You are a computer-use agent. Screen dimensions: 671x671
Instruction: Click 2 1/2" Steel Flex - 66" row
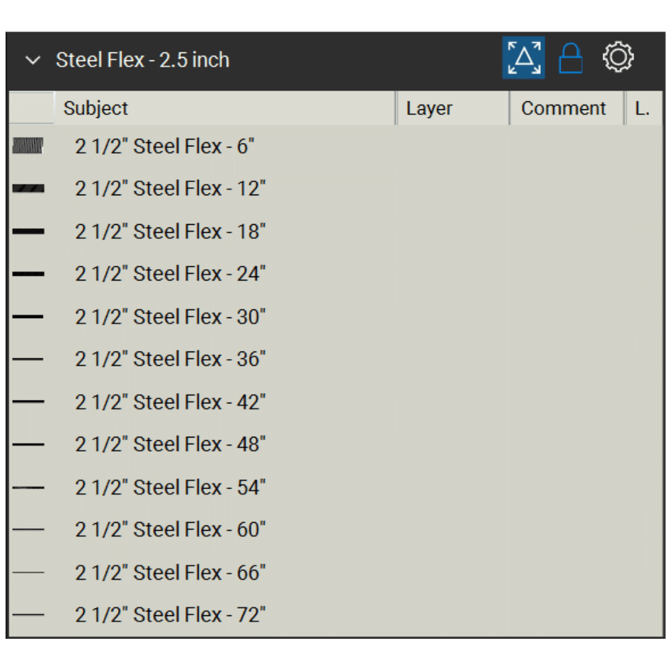point(170,572)
